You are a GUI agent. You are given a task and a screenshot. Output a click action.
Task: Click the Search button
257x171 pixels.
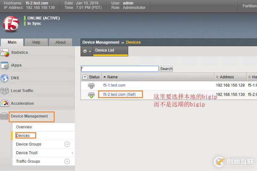tap(166, 69)
